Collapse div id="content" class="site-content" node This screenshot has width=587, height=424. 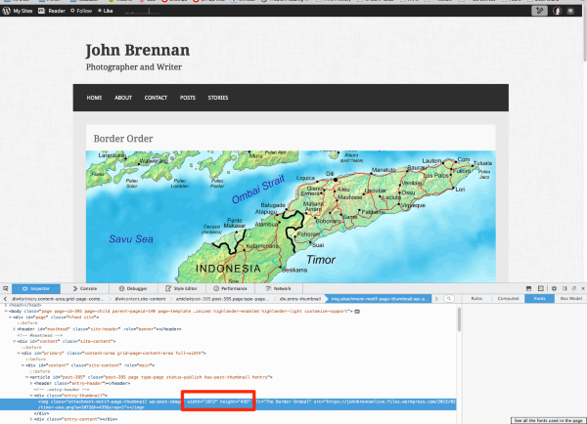15,341
